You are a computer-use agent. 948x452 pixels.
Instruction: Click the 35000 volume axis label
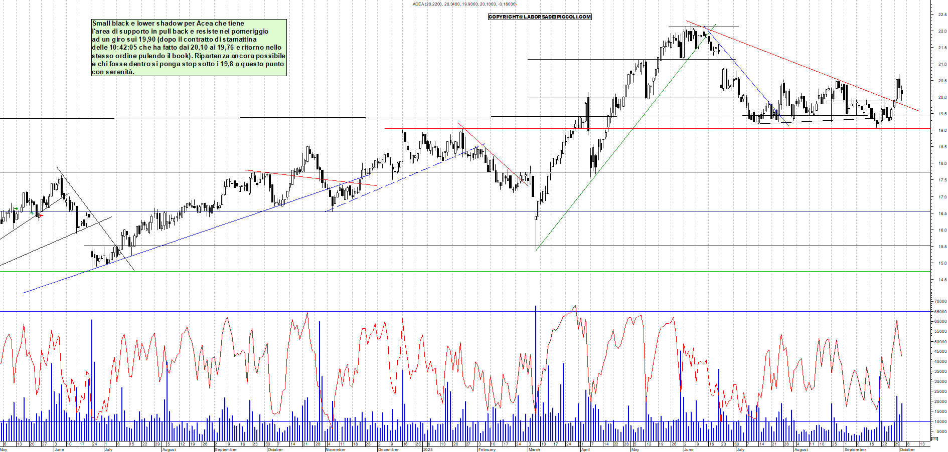click(x=940, y=371)
